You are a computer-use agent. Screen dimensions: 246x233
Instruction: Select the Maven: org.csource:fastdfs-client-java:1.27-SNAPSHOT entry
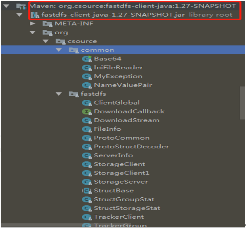[133, 6]
